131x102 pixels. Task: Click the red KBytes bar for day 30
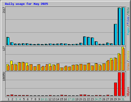click(119, 84)
